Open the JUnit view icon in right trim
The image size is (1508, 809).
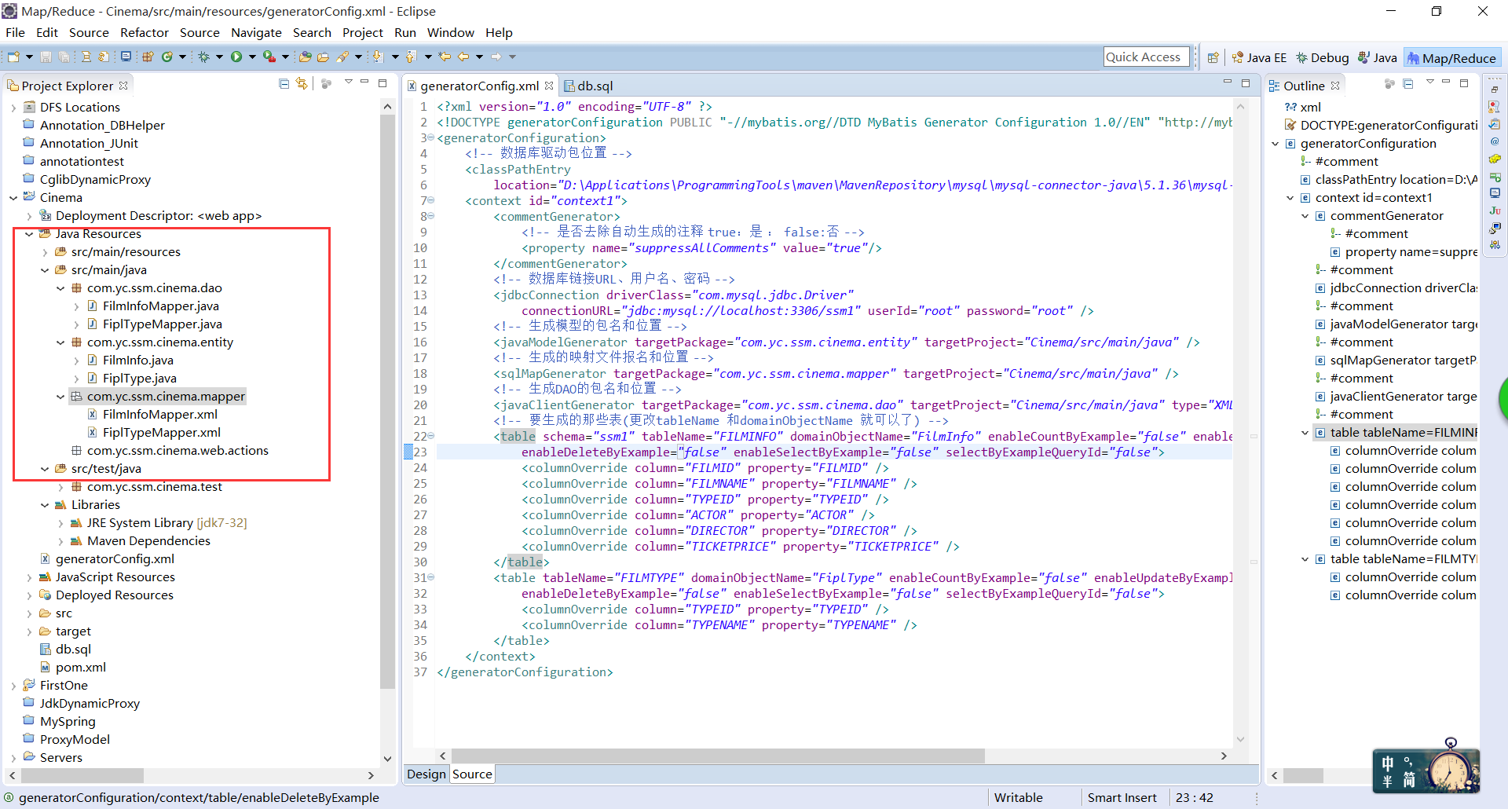click(1495, 210)
